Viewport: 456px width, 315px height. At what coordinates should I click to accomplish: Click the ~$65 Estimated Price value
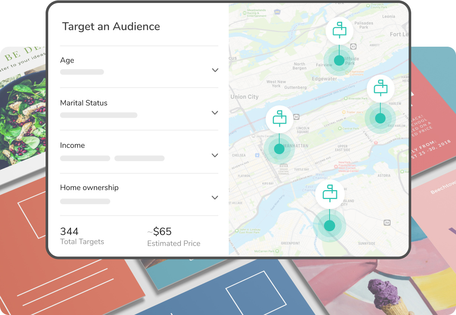coord(159,232)
